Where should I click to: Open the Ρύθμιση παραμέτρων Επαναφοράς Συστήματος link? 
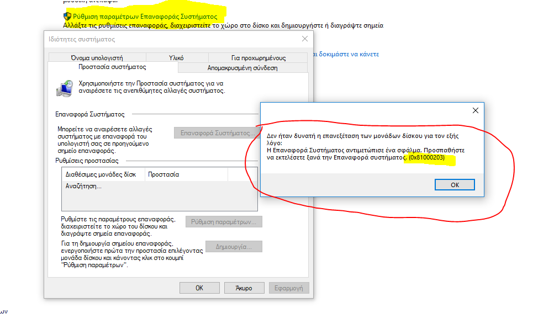[145, 17]
